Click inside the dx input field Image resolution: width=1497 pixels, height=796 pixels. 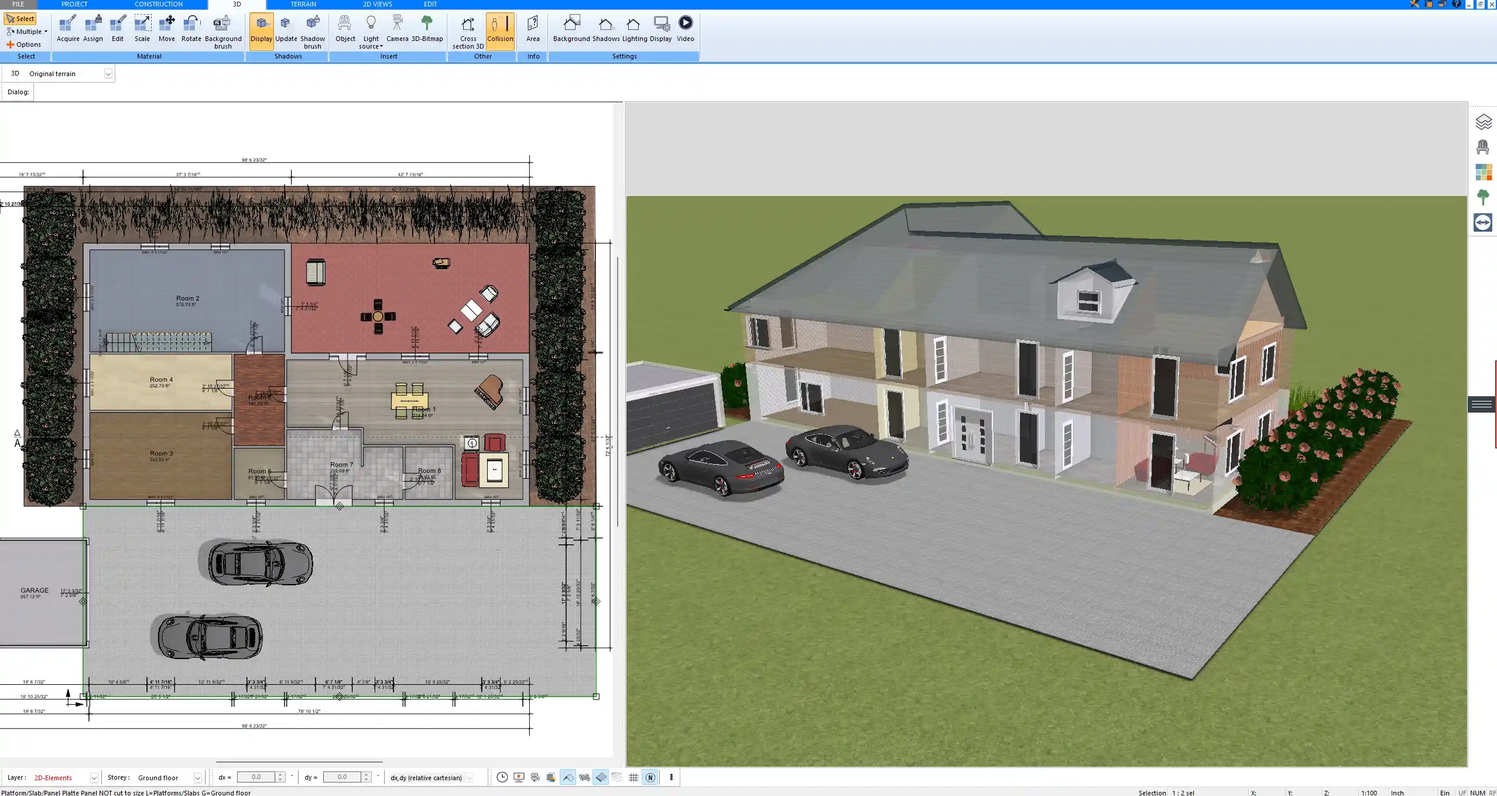[x=258, y=777]
